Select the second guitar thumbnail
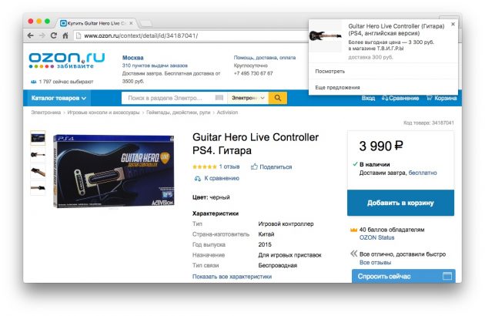The width and height of the screenshot is (485, 316). point(38,154)
